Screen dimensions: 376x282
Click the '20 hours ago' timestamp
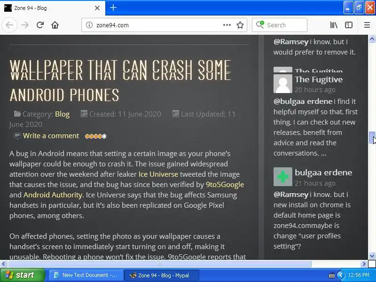(x=315, y=90)
